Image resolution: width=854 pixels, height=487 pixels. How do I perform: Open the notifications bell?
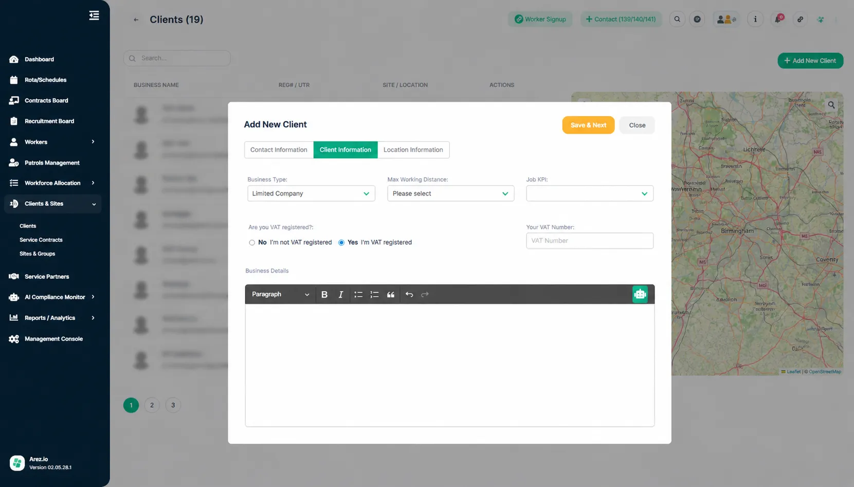click(778, 19)
